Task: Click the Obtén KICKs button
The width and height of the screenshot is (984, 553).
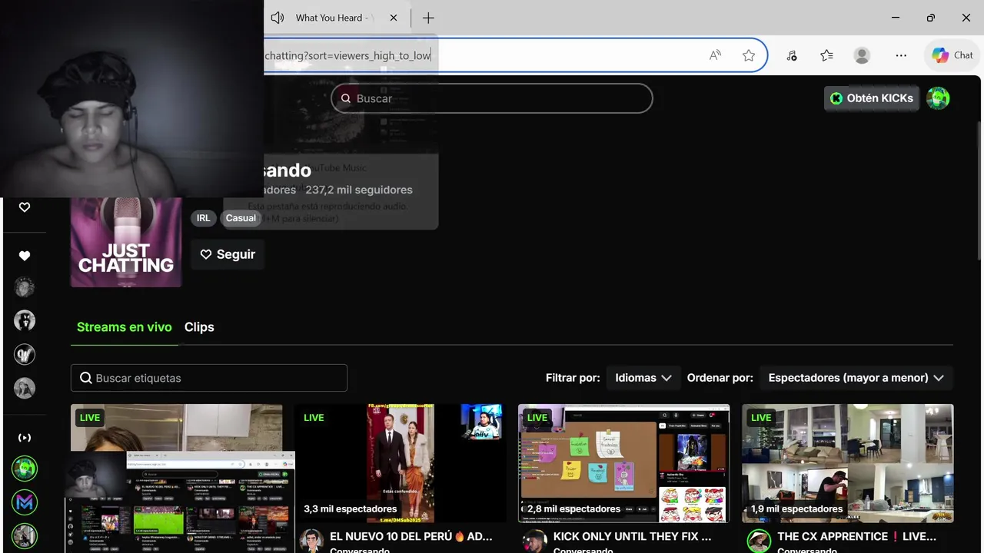Action: pyautogui.click(x=872, y=98)
